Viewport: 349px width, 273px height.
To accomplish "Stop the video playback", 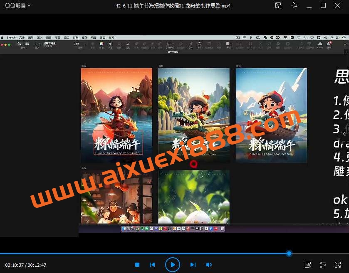I will click(x=137, y=265).
